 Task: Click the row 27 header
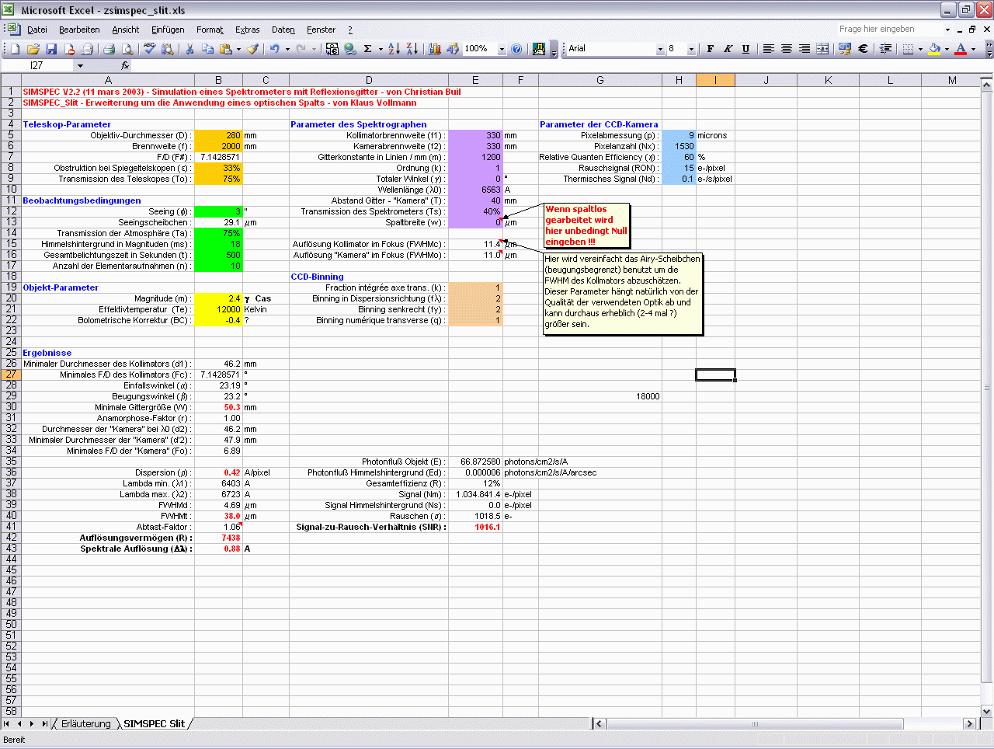11,374
